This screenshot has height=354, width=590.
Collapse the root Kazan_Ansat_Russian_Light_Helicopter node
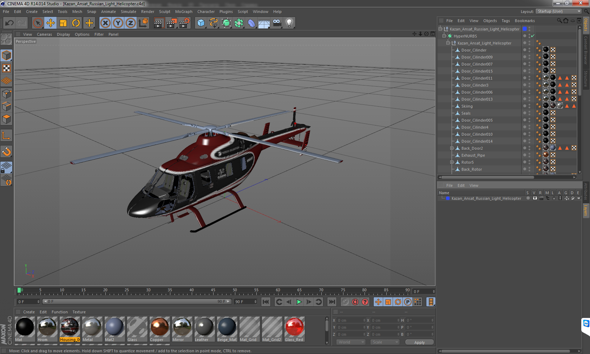[x=440, y=29]
